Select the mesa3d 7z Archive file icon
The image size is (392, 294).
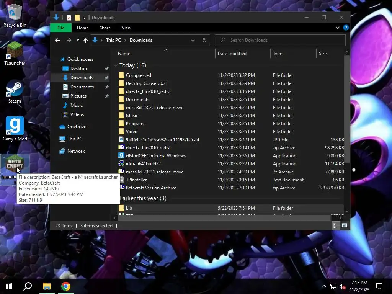click(121, 171)
